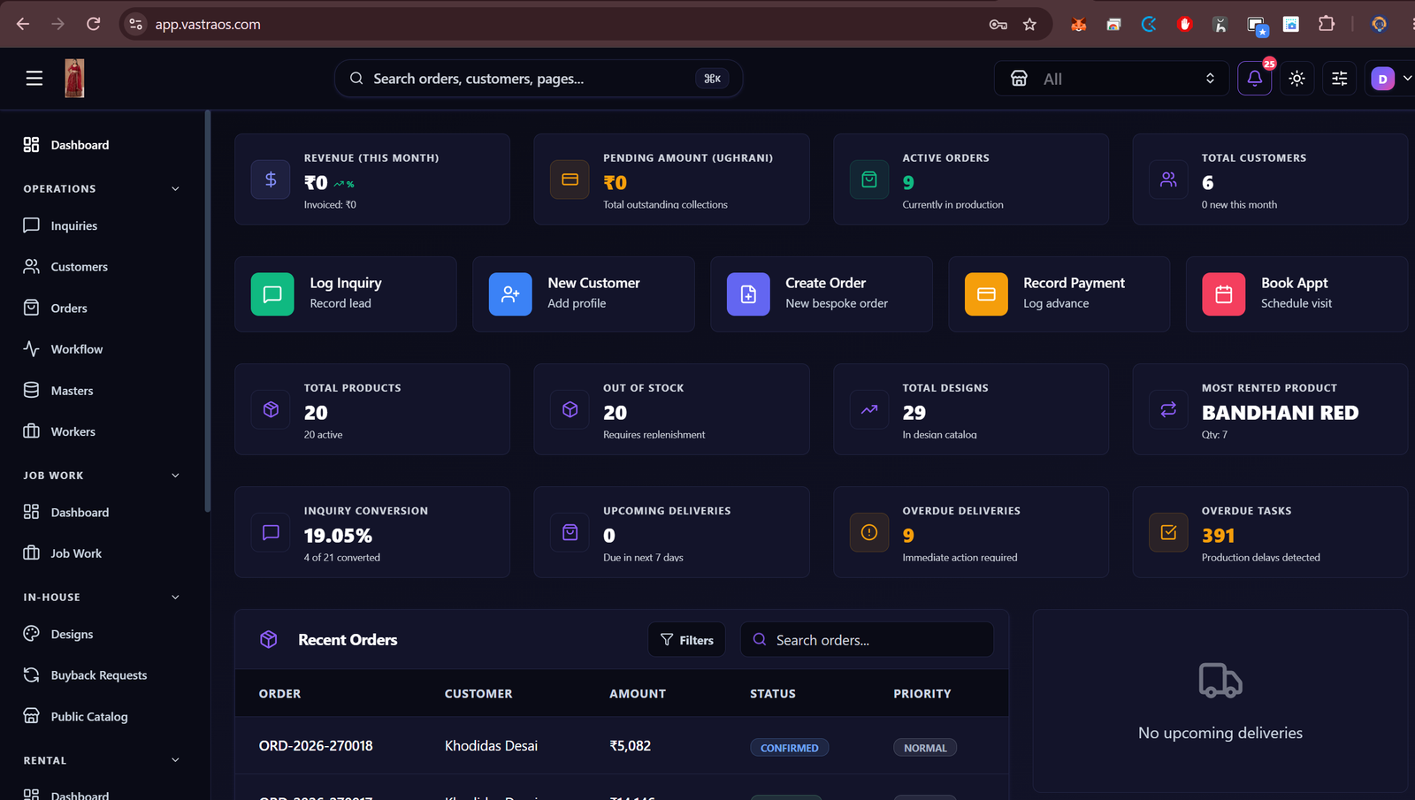Click the Record Payment orange icon
Screen dimensions: 1415x800
coord(986,294)
